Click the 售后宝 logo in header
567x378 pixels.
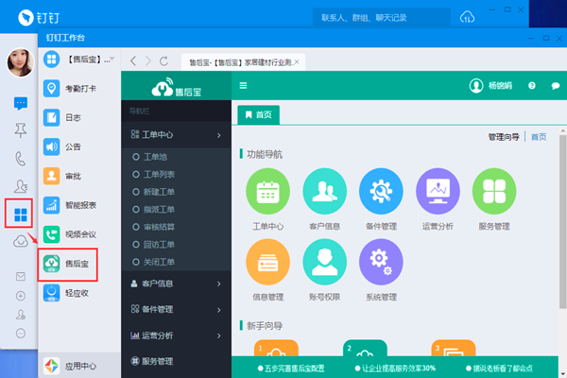pos(176,88)
